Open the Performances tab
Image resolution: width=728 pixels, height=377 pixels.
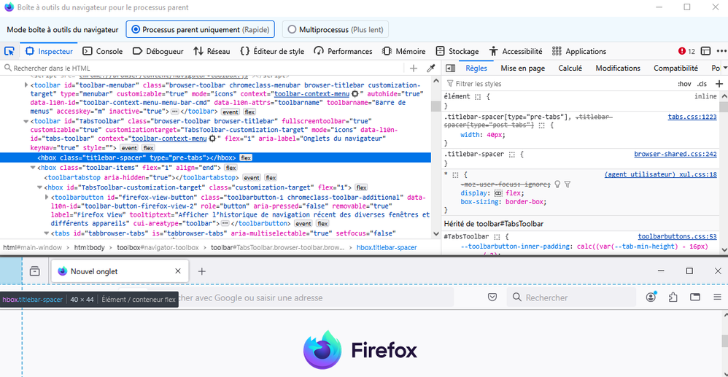pyautogui.click(x=343, y=51)
